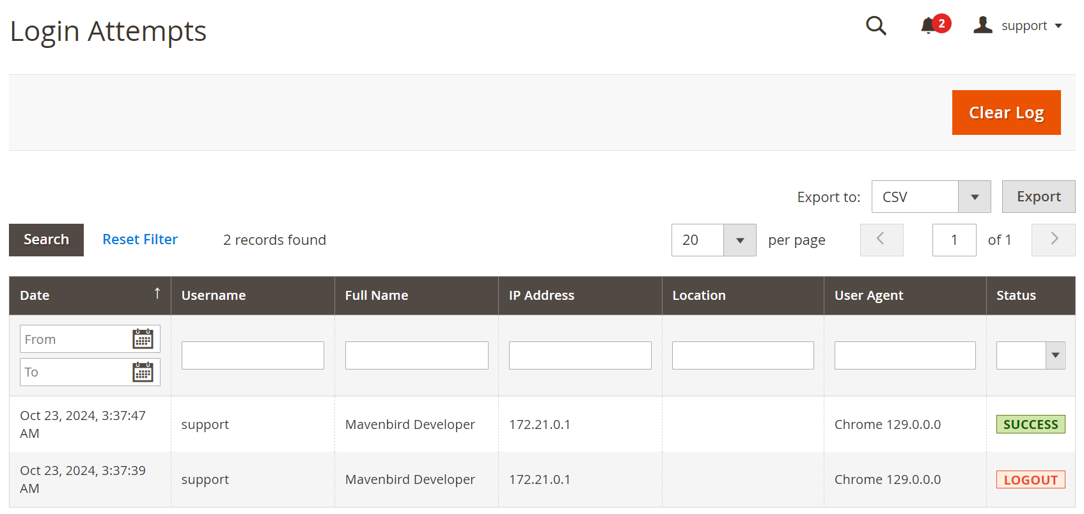The width and height of the screenshot is (1084, 514).
Task: Open the CSV export format dropdown
Action: point(931,197)
